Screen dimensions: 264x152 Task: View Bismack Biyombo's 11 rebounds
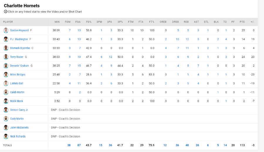(x=187, y=48)
